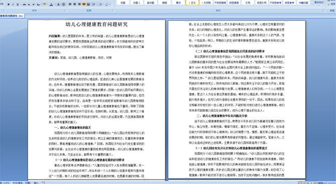Open the Change Case (Aa) dropdown

[x=39, y=5]
